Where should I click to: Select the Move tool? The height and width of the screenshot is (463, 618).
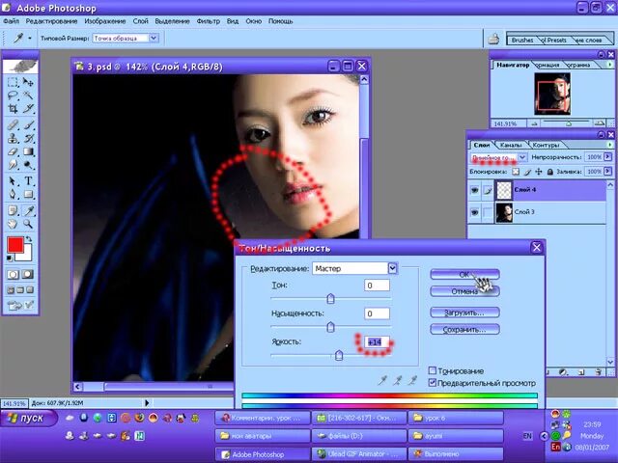(28, 82)
